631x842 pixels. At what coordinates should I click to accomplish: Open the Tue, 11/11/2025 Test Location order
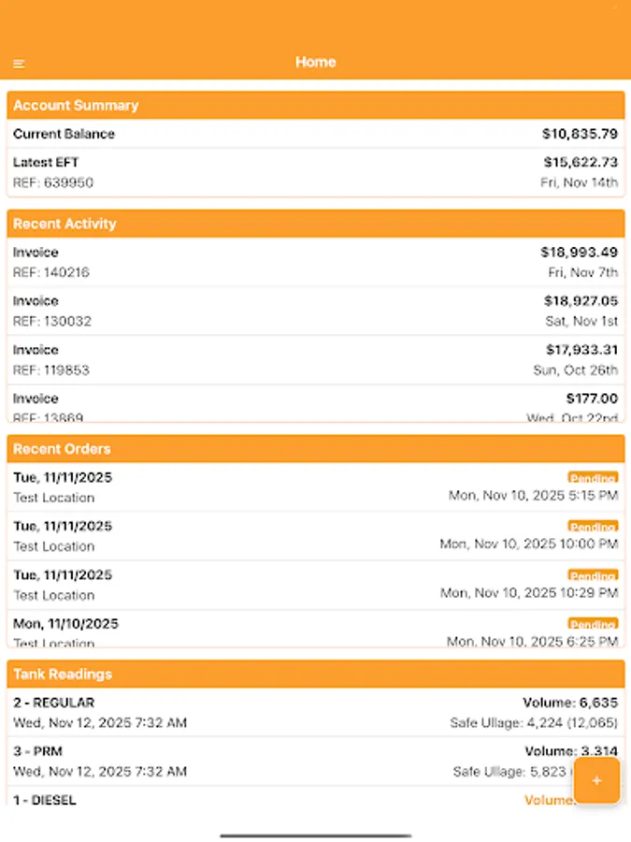(280, 486)
